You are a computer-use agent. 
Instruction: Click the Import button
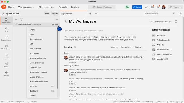(x=55, y=13)
